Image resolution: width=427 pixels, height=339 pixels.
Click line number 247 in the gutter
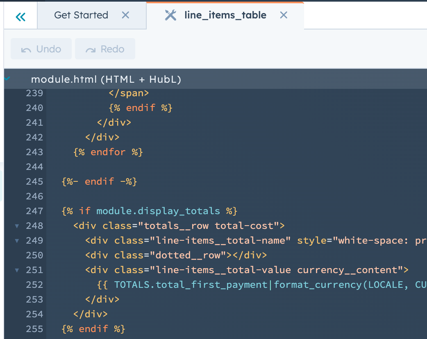click(35, 211)
